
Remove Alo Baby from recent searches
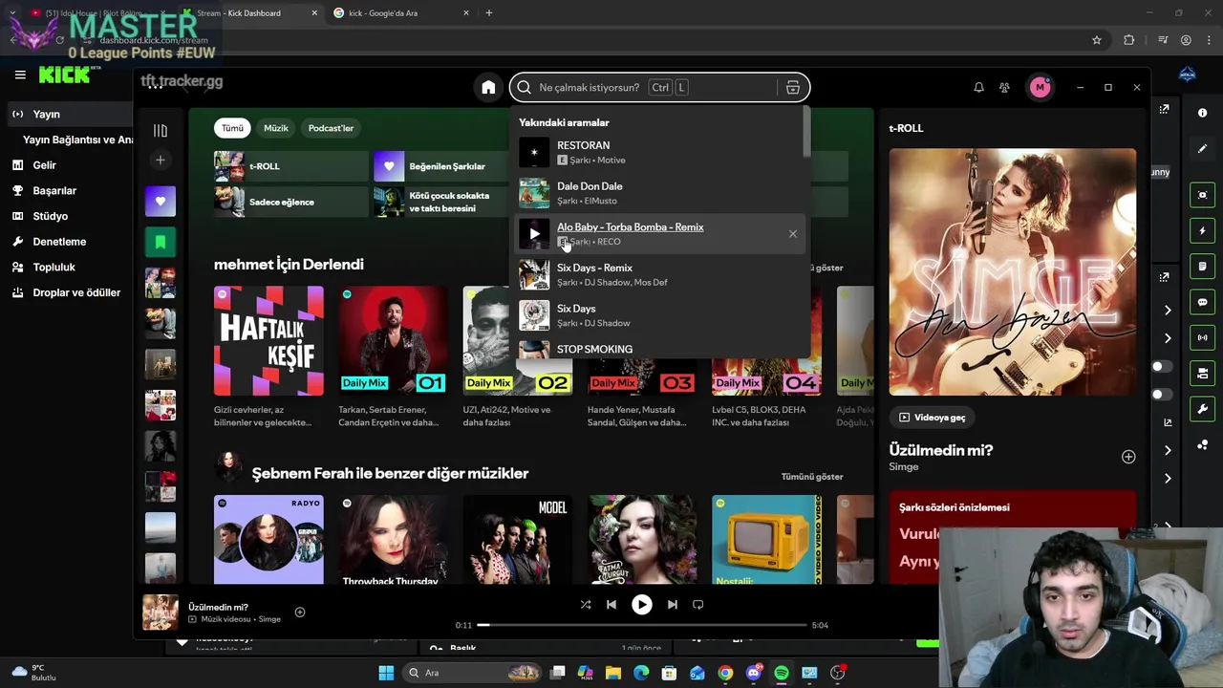[x=792, y=234]
